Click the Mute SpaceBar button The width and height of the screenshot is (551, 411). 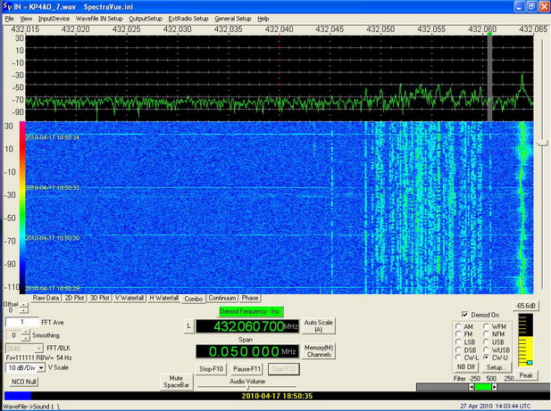(175, 382)
